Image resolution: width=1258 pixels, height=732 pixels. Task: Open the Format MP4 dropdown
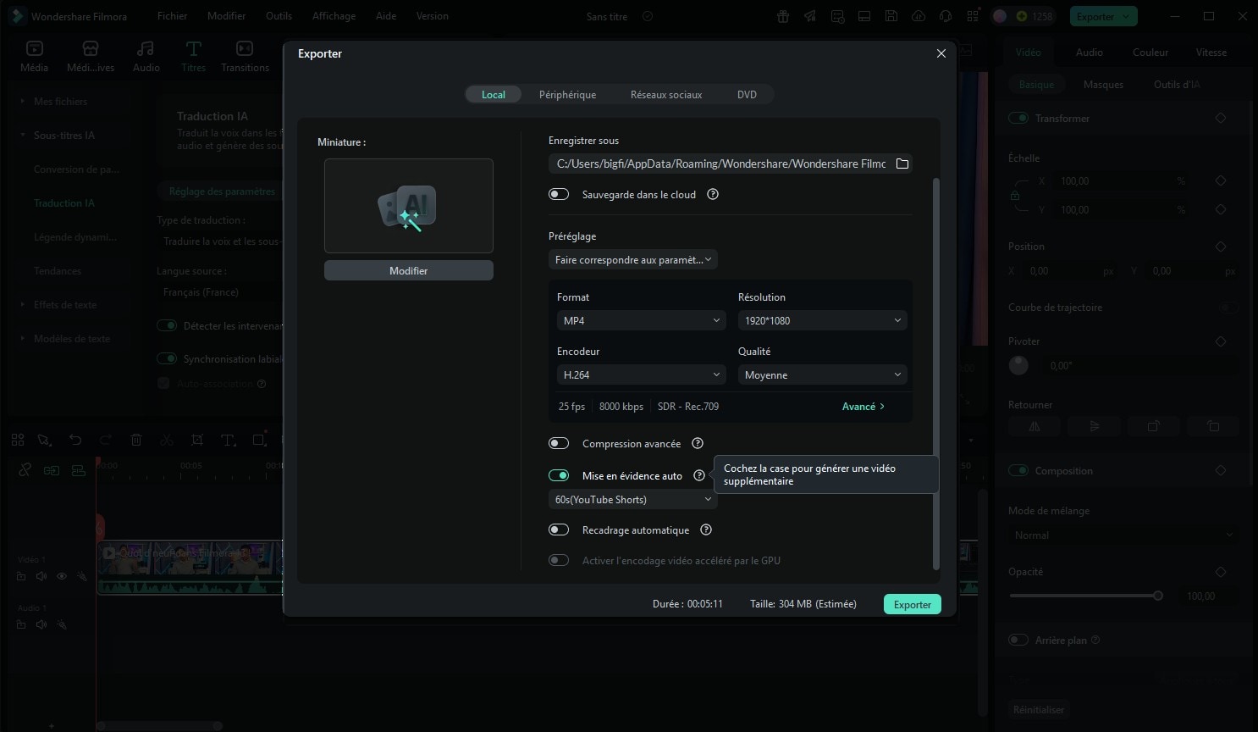pos(641,320)
